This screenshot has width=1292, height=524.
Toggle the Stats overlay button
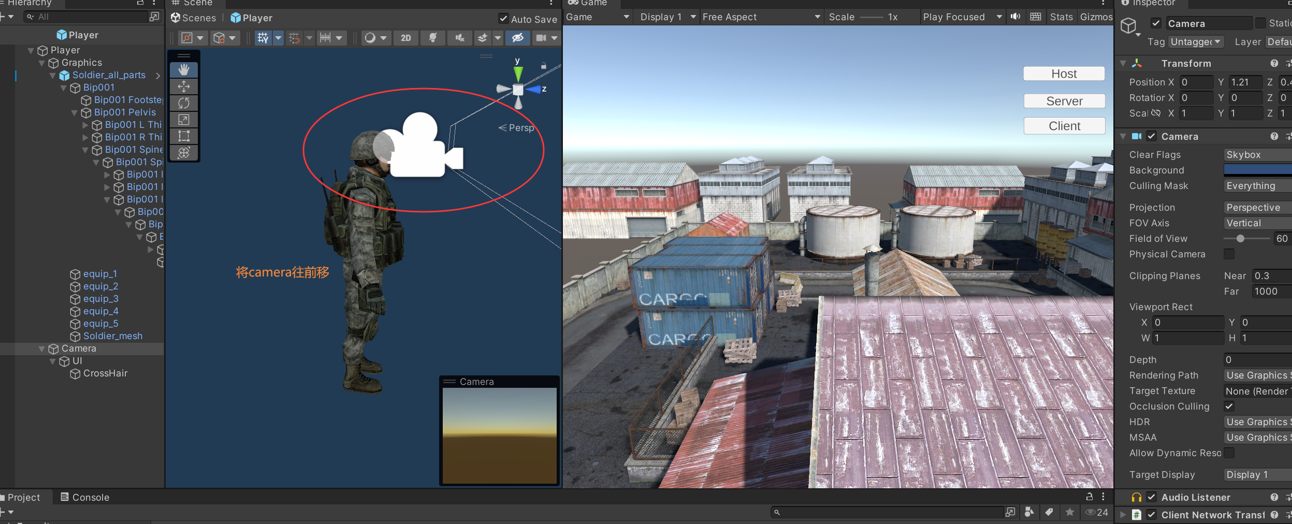tap(1061, 17)
